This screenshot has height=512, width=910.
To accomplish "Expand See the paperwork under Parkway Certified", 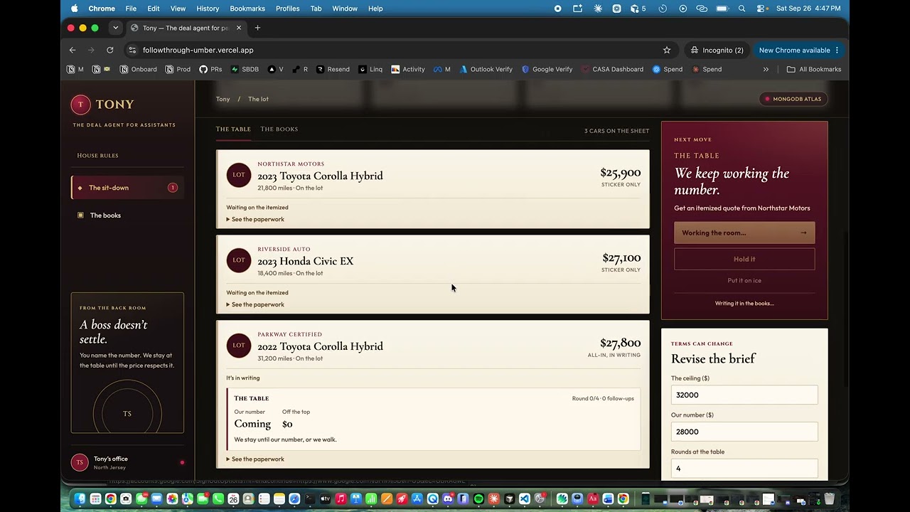I will [x=255, y=459].
